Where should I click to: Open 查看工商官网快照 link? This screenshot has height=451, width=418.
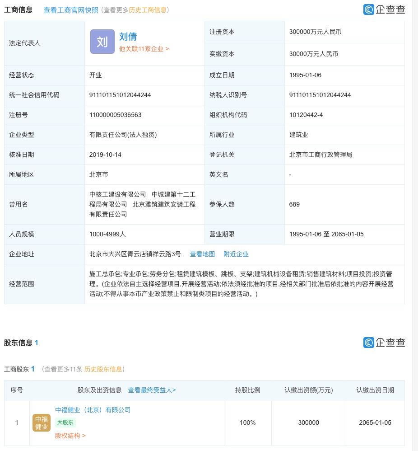click(71, 10)
